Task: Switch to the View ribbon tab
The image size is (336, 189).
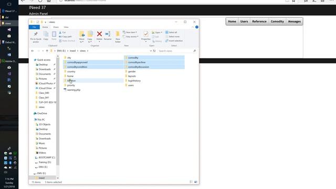Action: [66, 27]
